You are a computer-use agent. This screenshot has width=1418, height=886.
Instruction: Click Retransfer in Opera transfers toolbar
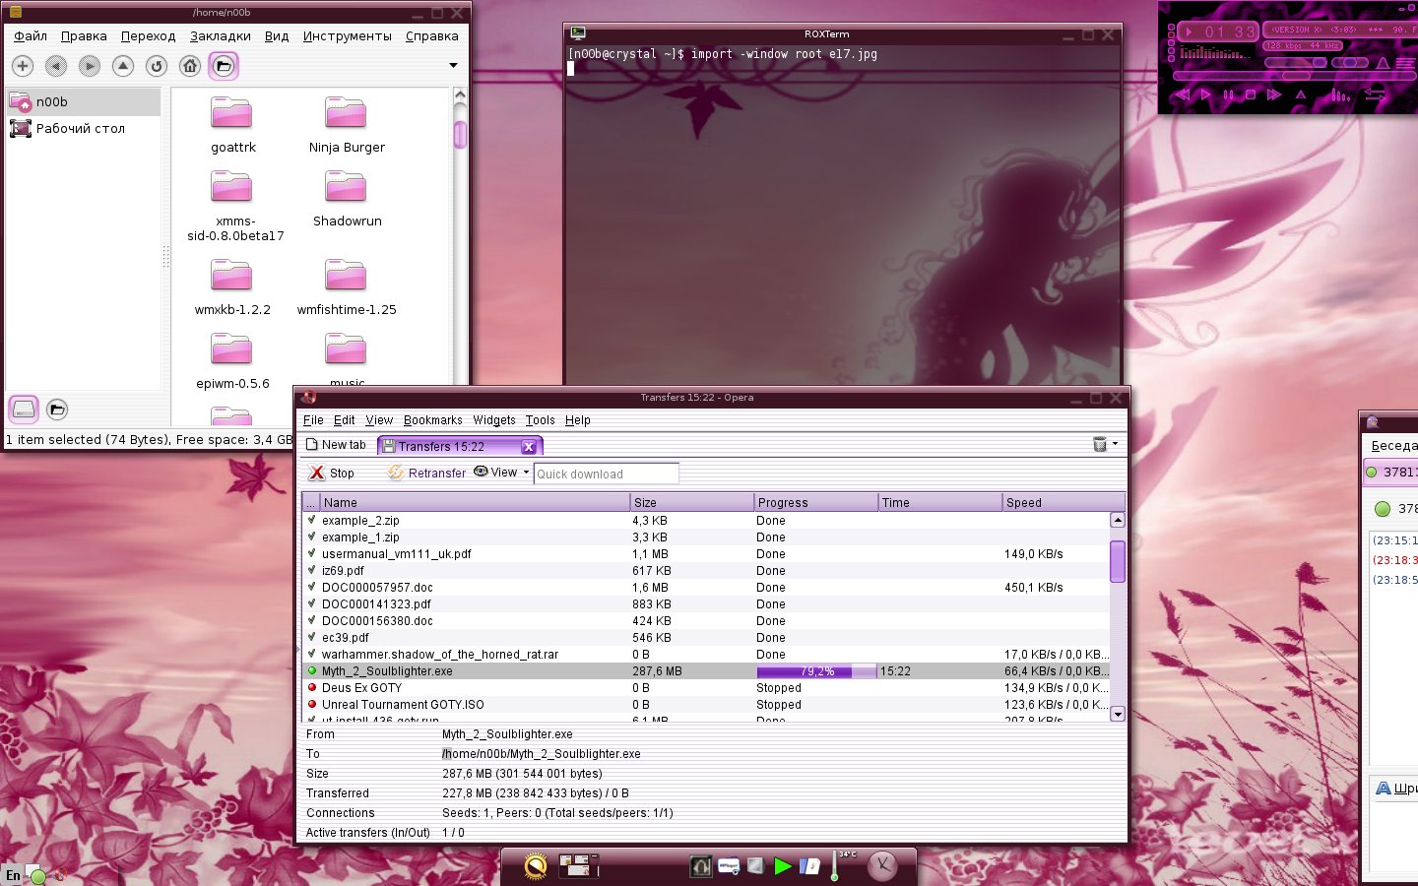[426, 474]
